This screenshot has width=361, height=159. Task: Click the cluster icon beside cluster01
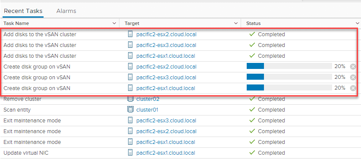click(130, 109)
